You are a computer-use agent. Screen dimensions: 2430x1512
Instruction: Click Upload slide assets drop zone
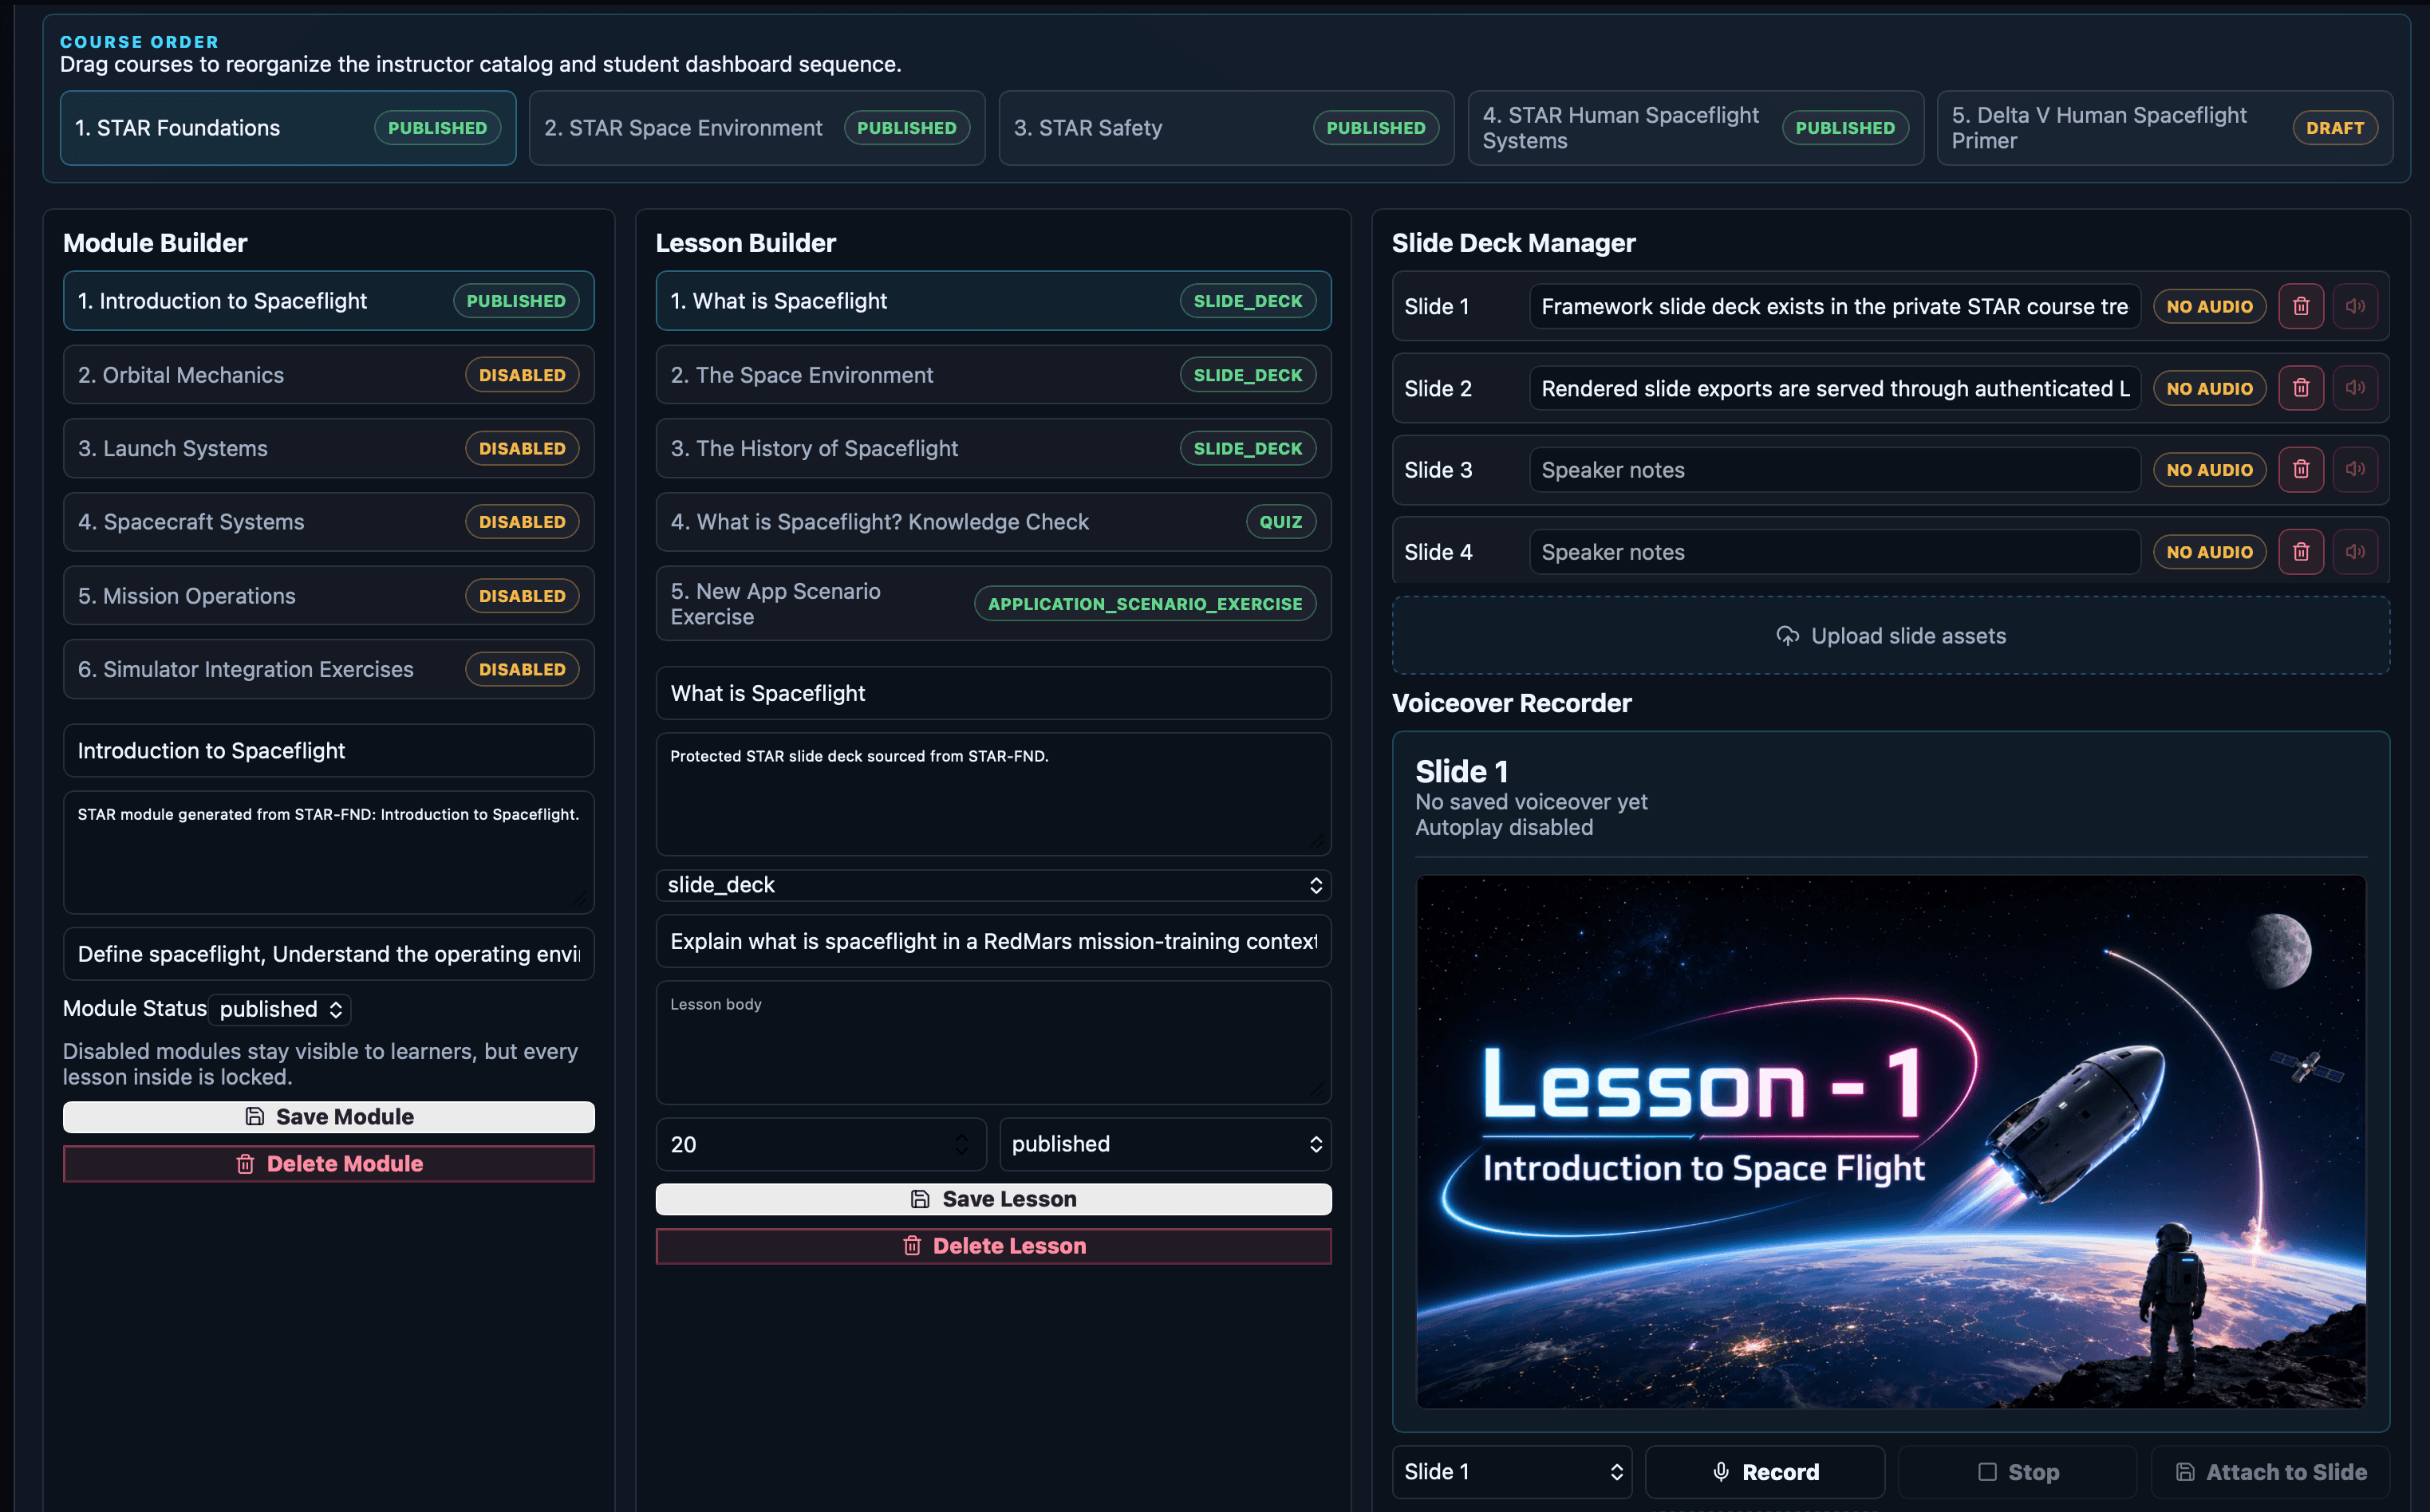coord(1891,636)
